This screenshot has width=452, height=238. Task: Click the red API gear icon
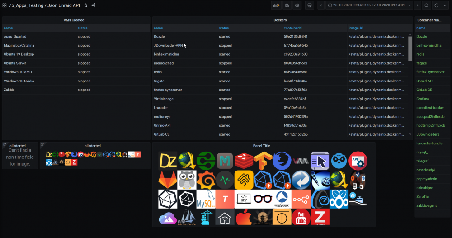click(x=358, y=161)
